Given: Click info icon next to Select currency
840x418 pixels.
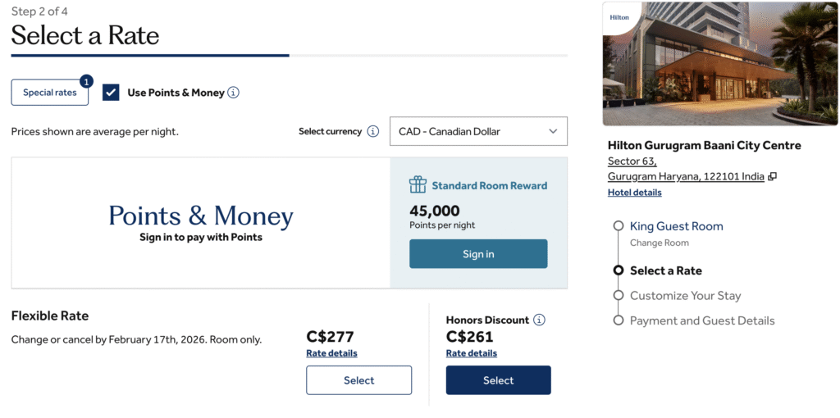Looking at the screenshot, I should point(373,131).
